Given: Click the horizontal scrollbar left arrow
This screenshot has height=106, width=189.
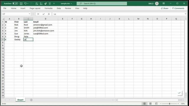Looking at the screenshot, I should pyautogui.click(x=116, y=100).
